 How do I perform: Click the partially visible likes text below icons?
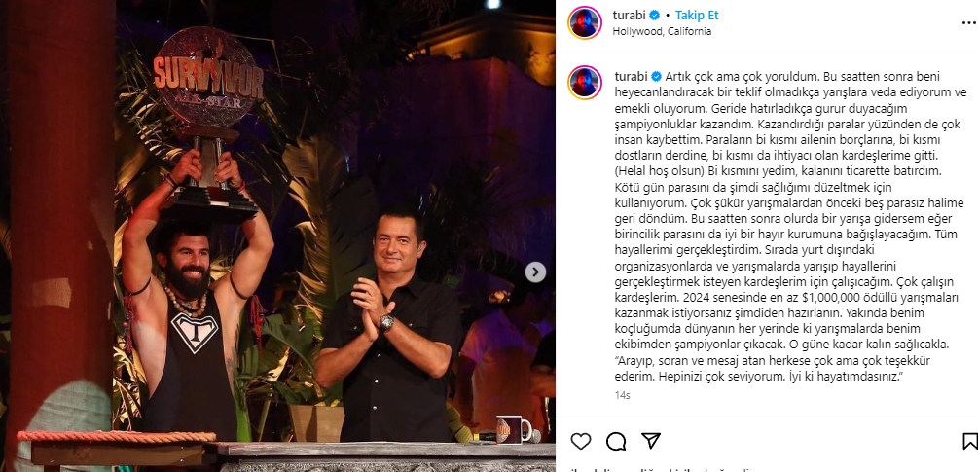661,469
